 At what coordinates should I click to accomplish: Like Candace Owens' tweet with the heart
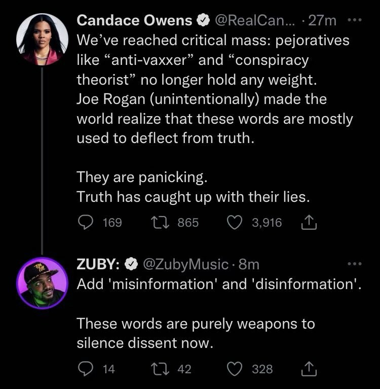click(234, 223)
